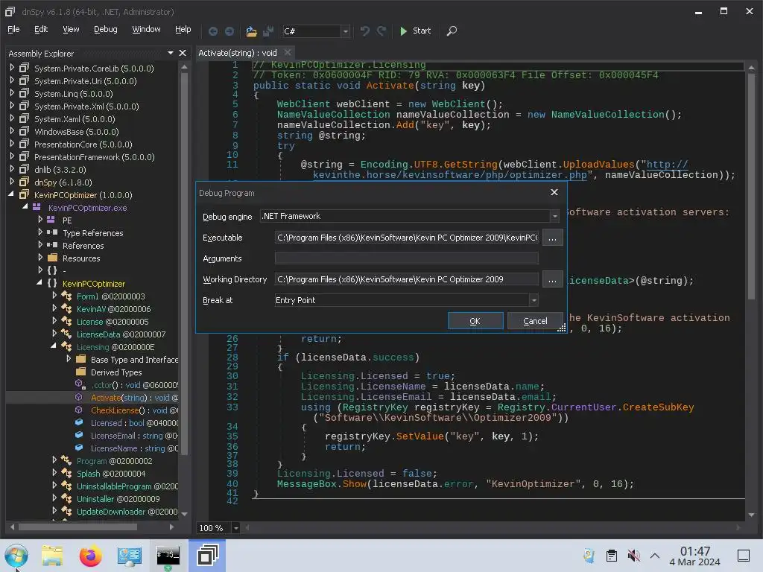The width and height of the screenshot is (763, 572).
Task: Select System.Private.Uri assembly icon
Action: [24, 80]
